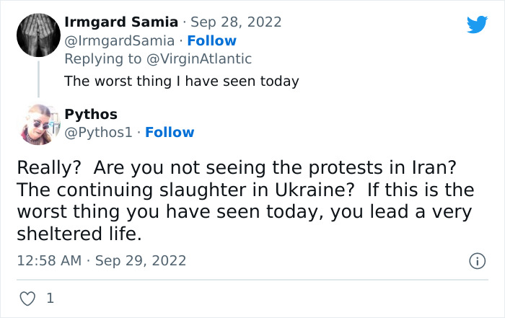Click the Pythos display name

91,114
